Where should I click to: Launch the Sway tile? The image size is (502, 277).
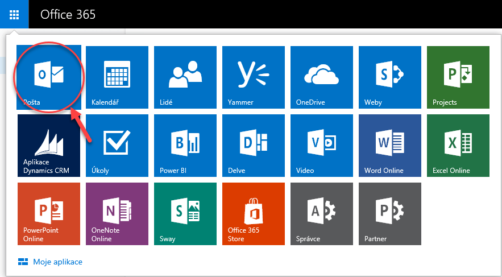[x=185, y=214]
